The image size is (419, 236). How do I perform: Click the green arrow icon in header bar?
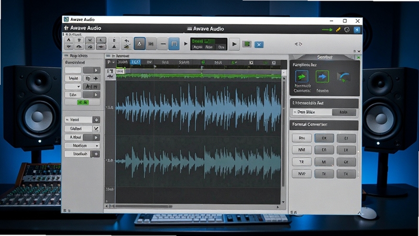click(327, 30)
